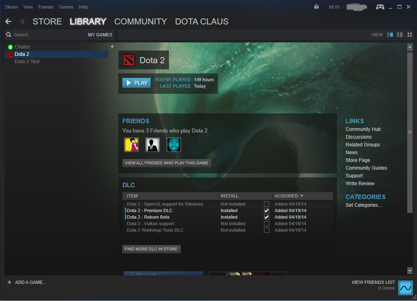The width and height of the screenshot is (417, 301).
Task: Open the Steam menu
Action: coord(11,7)
